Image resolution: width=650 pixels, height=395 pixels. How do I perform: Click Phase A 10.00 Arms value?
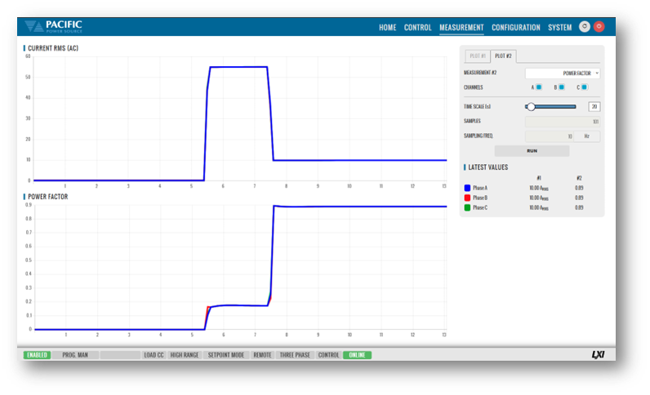pos(539,189)
